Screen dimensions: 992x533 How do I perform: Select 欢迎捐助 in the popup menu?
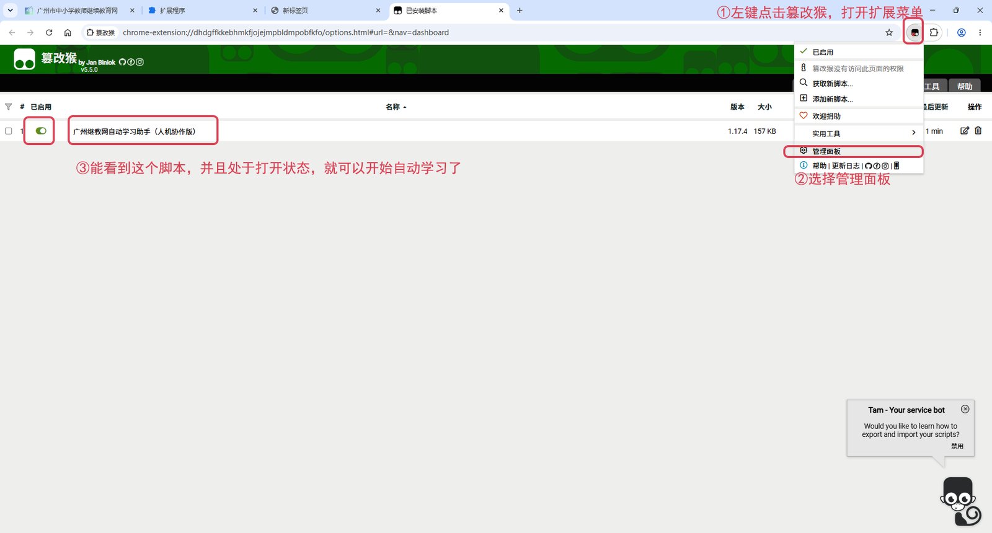[859, 116]
